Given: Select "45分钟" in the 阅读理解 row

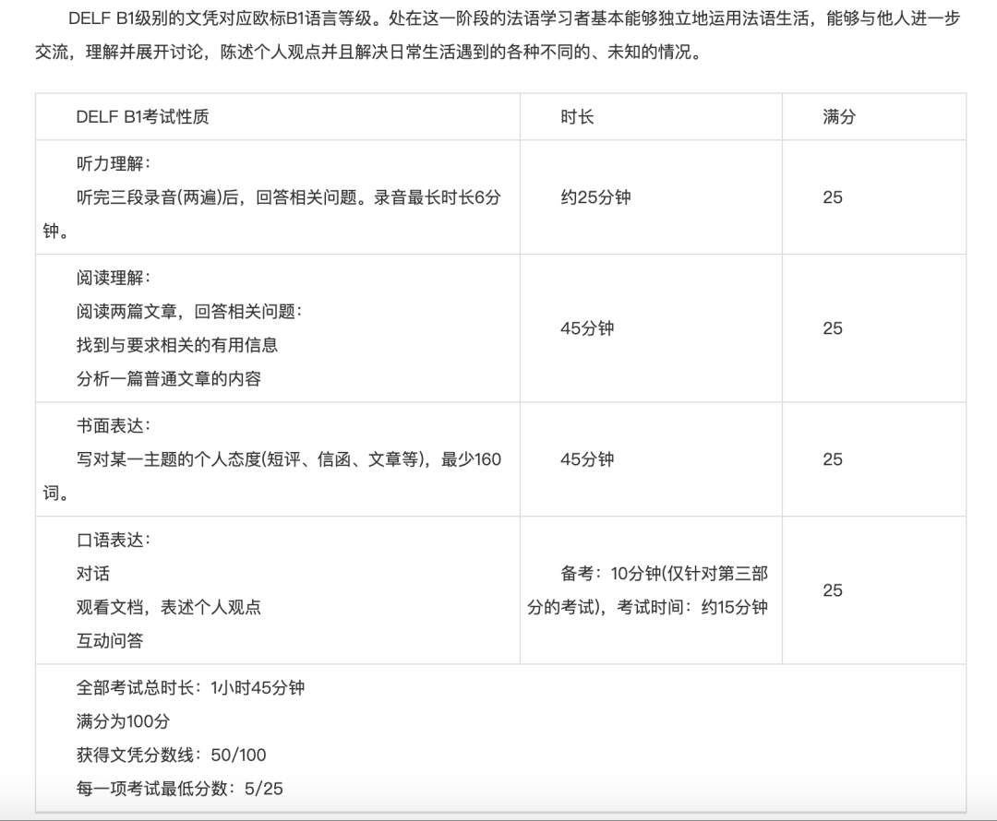Looking at the screenshot, I should [587, 328].
